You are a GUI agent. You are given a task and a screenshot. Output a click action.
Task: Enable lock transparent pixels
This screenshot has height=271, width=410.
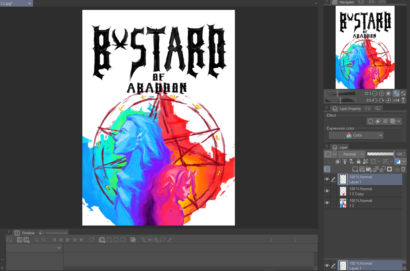[x=365, y=161]
